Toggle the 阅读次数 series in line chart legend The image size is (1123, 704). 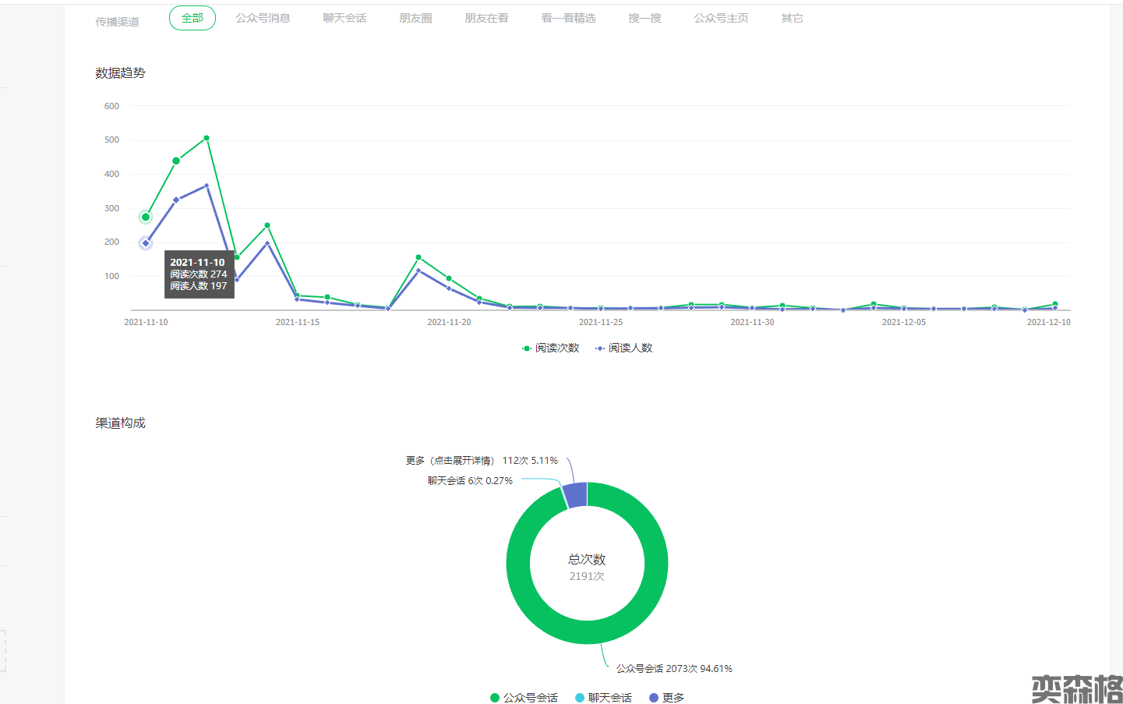coord(551,348)
